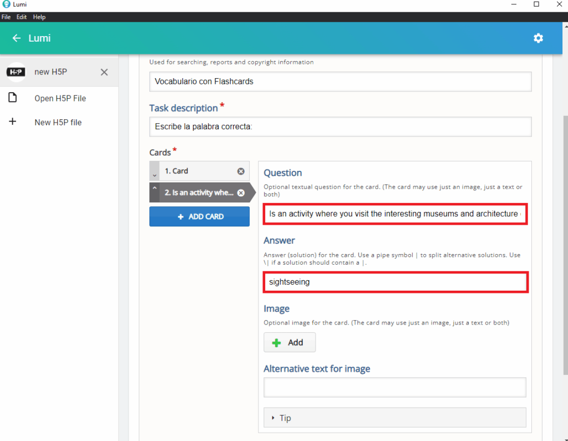Click the Question text field

pyautogui.click(x=394, y=214)
